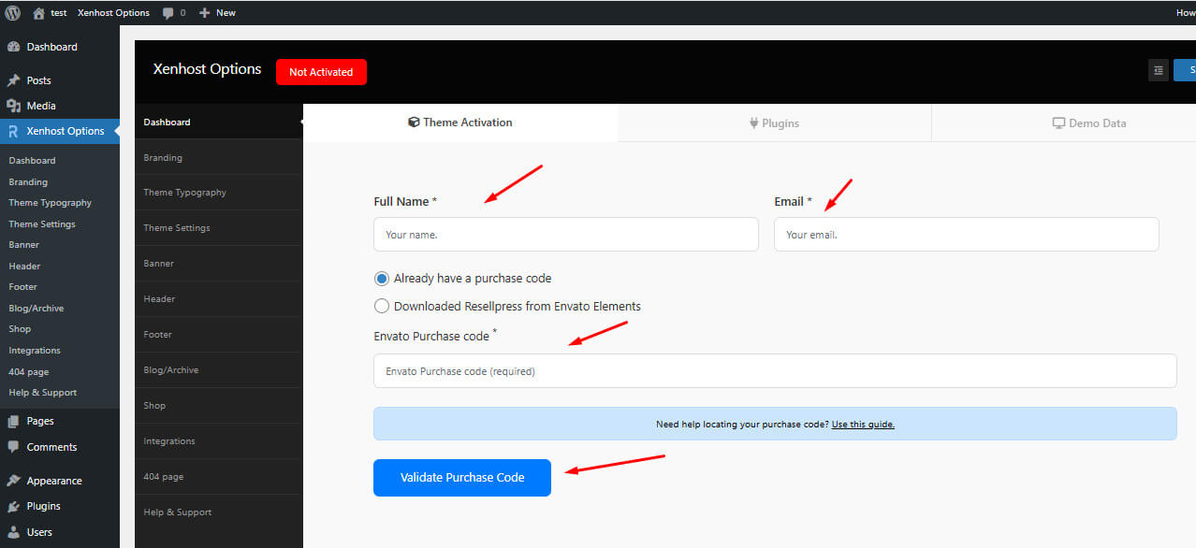The height and width of the screenshot is (548, 1196).
Task: Open Footer in the dark options panel
Action: [218, 335]
